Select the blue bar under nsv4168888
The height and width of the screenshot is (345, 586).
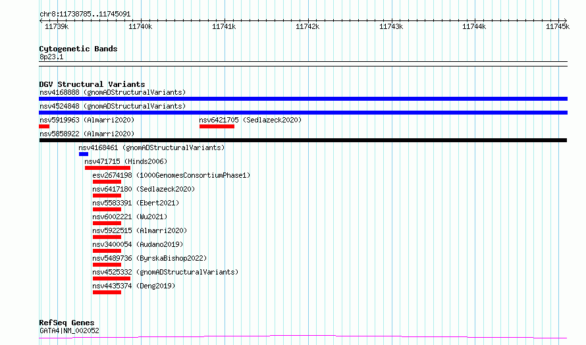303,99
